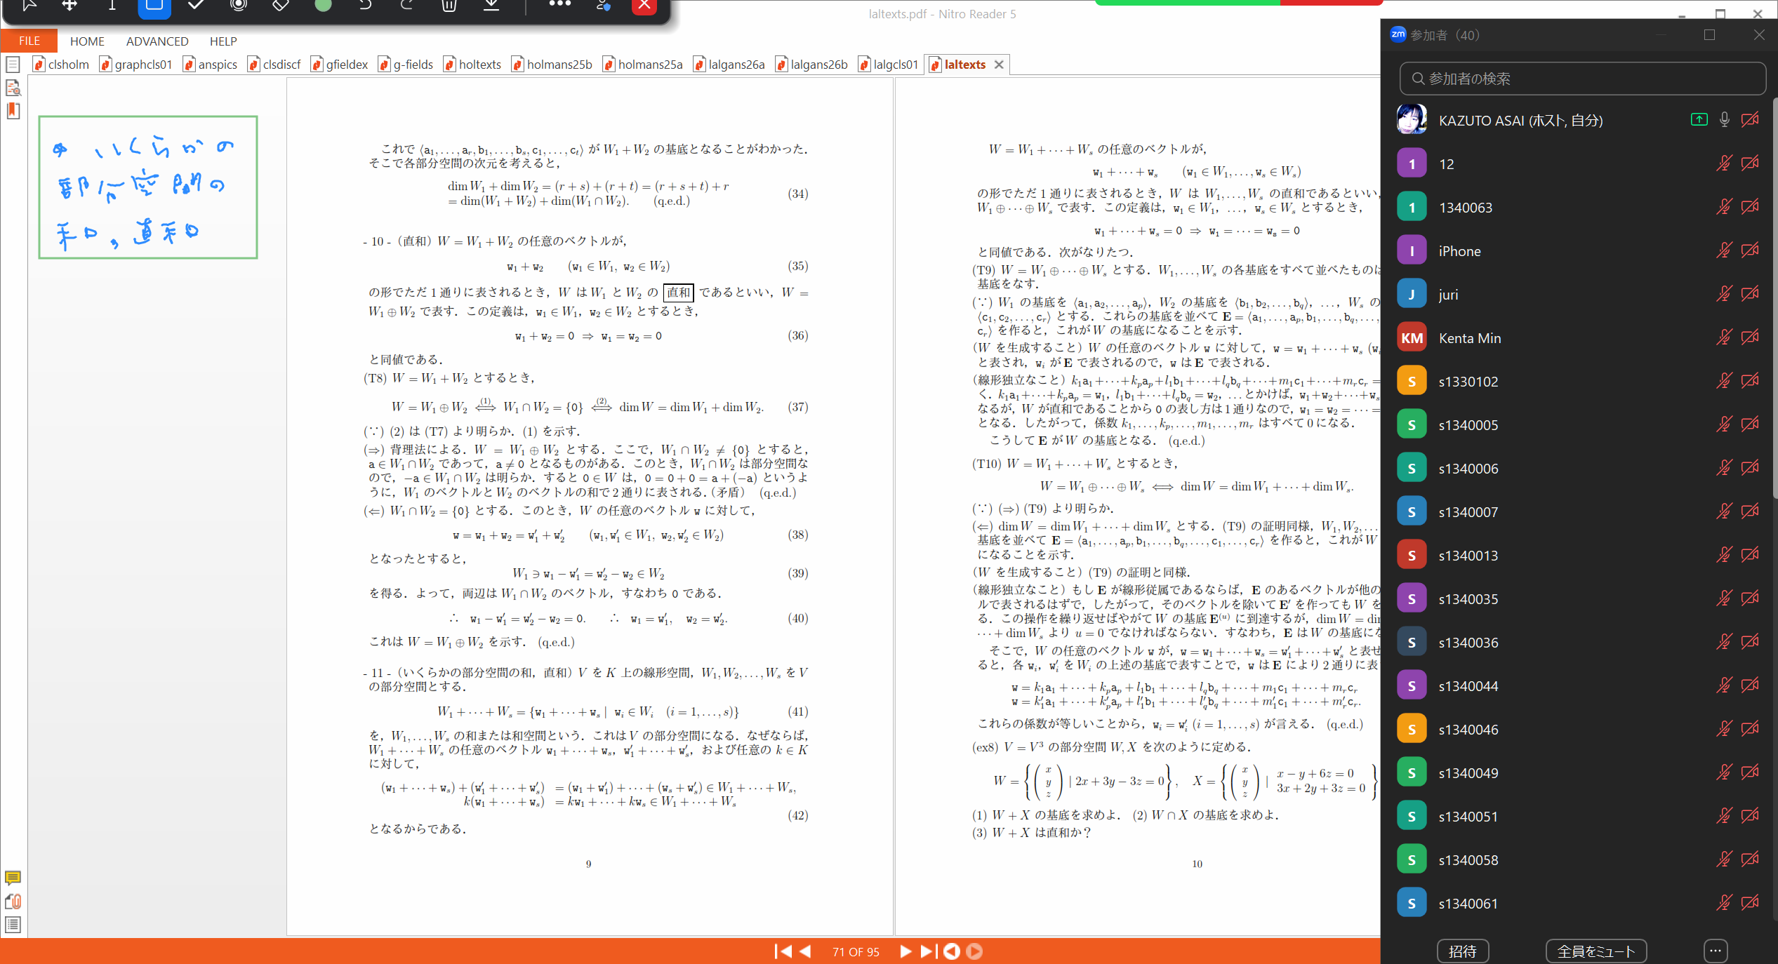Image resolution: width=1778 pixels, height=964 pixels.
Task: Close the laltexts document tab
Action: pyautogui.click(x=999, y=65)
